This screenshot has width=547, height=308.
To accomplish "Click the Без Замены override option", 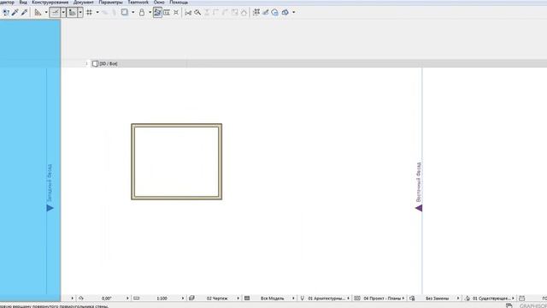I will [437, 299].
